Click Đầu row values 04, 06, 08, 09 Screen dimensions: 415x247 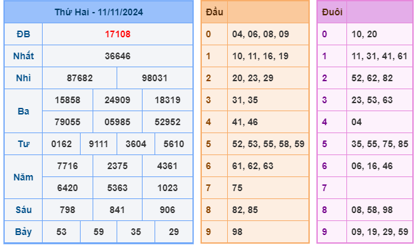(260, 34)
